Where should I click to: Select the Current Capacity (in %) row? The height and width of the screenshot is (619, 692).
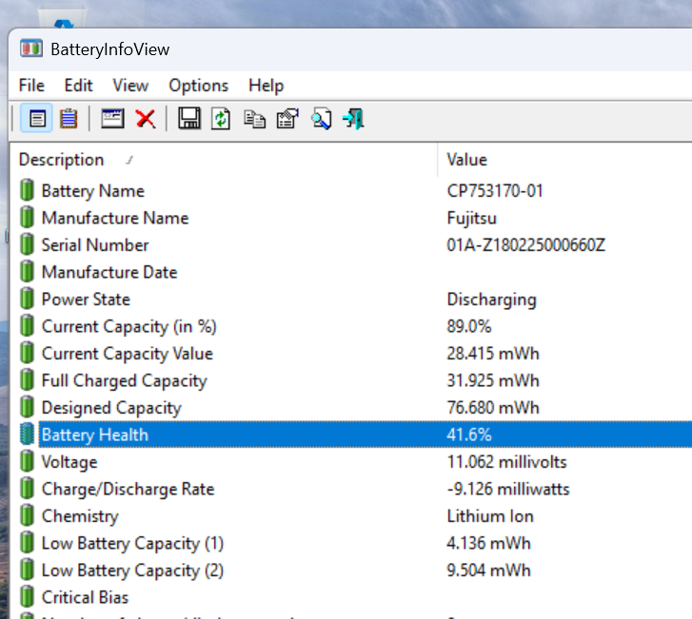tap(129, 327)
